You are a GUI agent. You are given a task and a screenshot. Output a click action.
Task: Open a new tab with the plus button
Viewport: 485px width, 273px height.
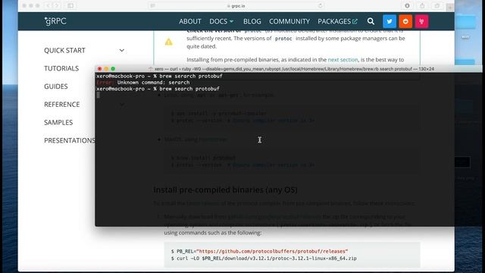tap(450, 7)
